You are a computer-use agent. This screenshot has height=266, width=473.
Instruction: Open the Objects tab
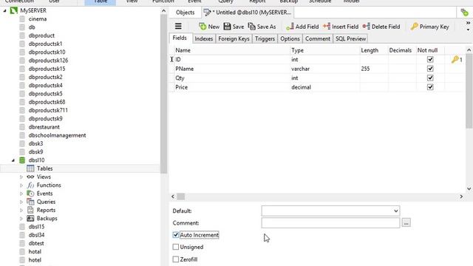(x=185, y=13)
